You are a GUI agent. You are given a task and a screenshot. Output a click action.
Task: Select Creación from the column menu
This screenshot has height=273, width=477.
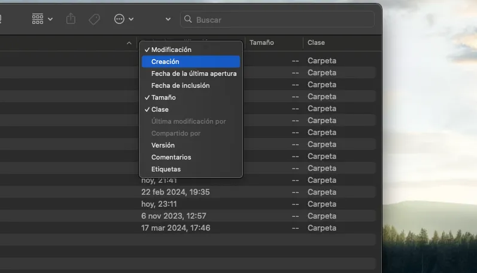pyautogui.click(x=165, y=62)
